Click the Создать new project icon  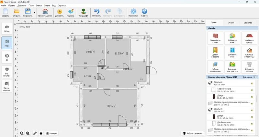(6, 13)
